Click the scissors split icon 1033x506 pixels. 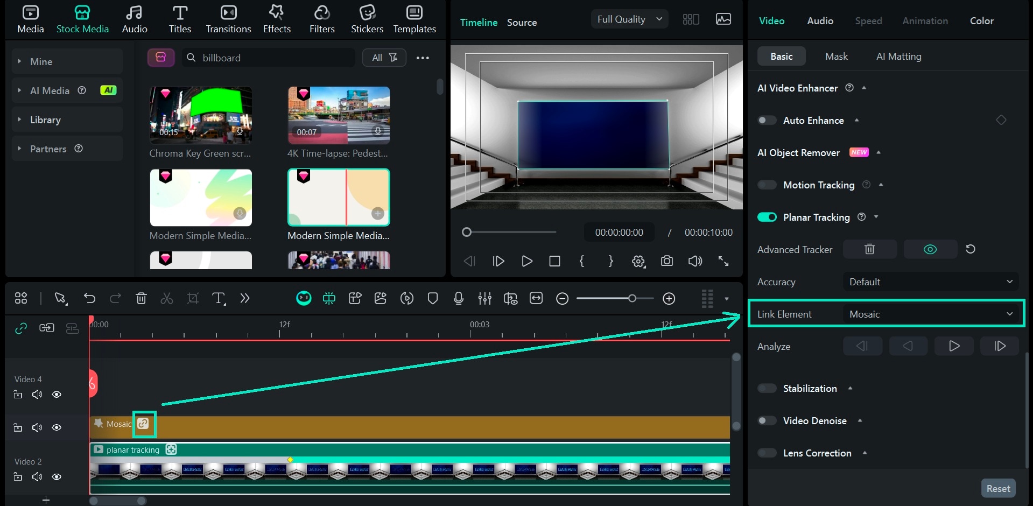[x=167, y=298]
